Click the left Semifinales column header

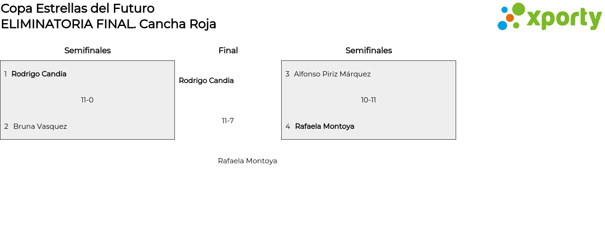87,50
